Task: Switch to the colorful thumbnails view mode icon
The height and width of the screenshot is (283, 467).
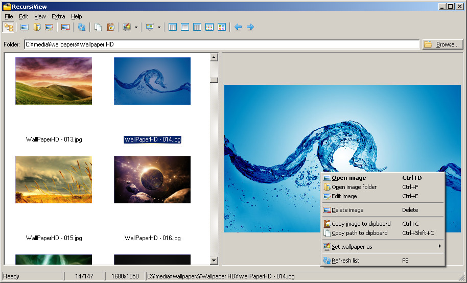Action: pyautogui.click(x=222, y=27)
